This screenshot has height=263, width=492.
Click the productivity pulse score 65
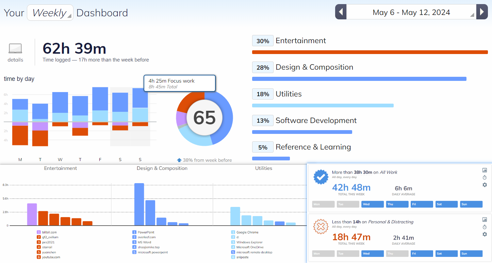click(x=204, y=118)
